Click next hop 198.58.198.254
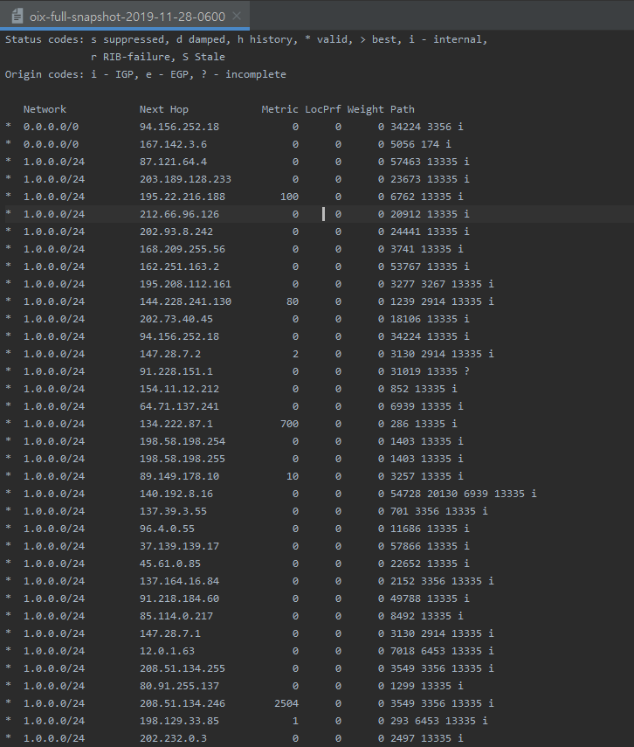Viewport: 634px width, 747px height. 183,441
